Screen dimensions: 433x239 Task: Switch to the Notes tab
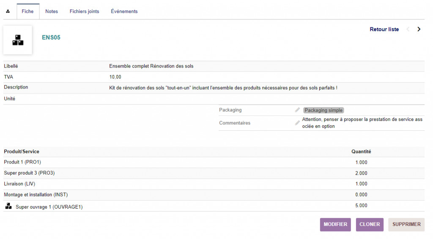(52, 11)
